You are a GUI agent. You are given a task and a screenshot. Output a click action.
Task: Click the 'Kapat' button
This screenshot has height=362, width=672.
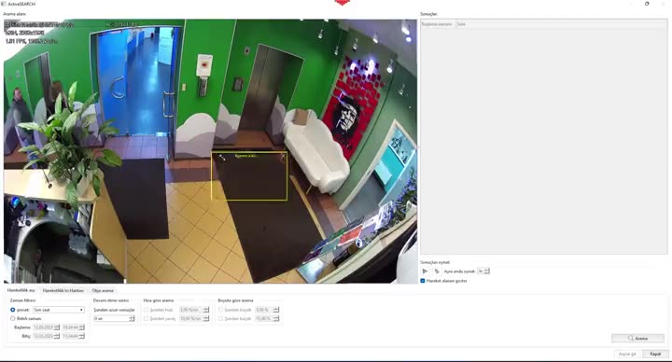pos(655,354)
